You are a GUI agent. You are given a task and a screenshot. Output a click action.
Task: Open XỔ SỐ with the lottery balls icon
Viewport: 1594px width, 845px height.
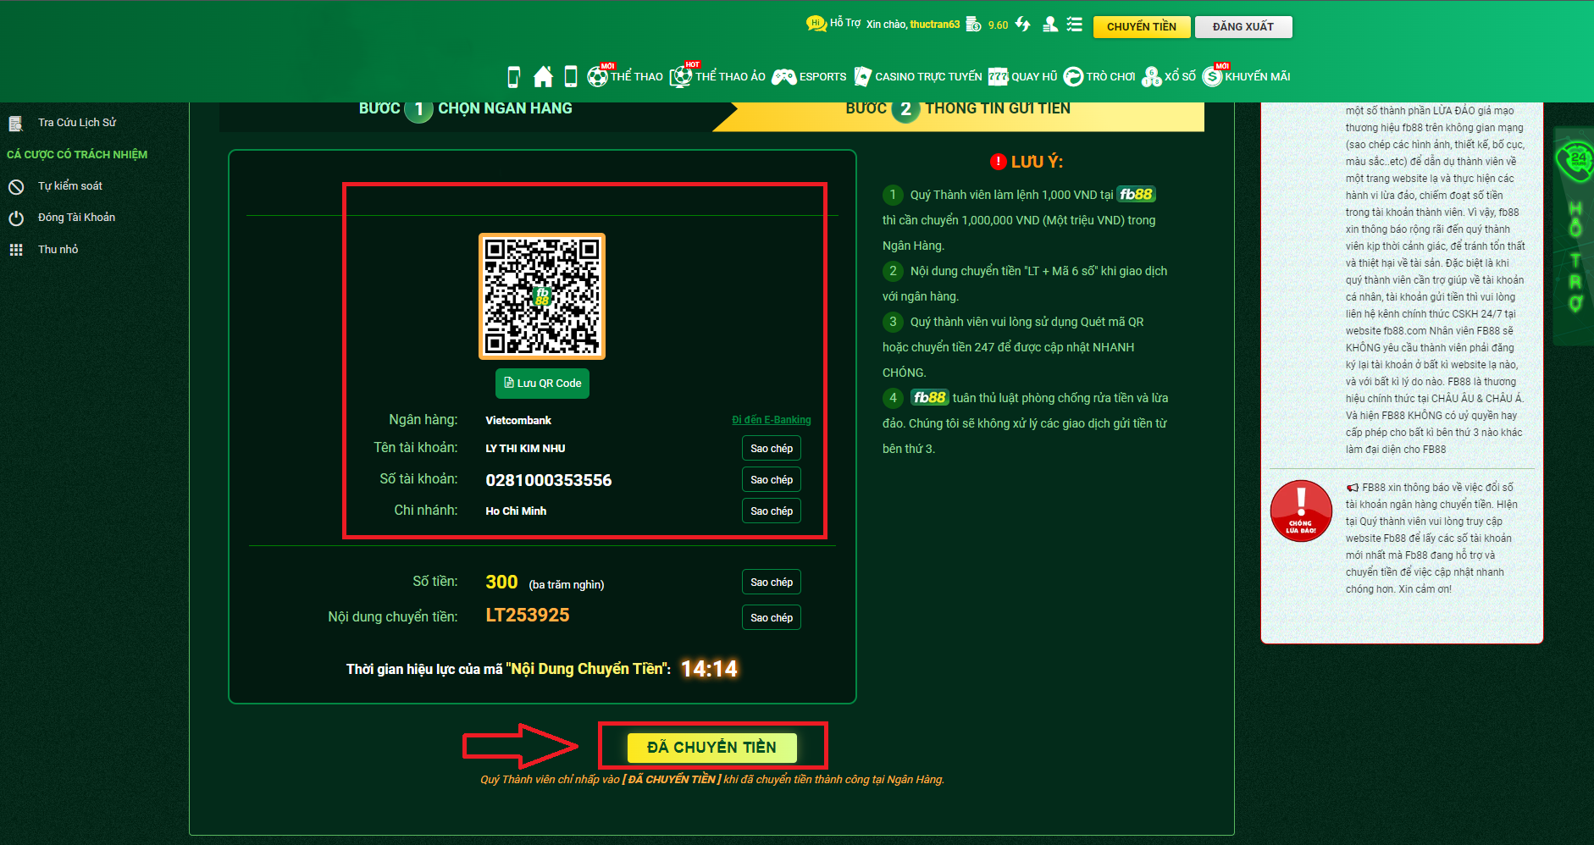[x=1149, y=76]
